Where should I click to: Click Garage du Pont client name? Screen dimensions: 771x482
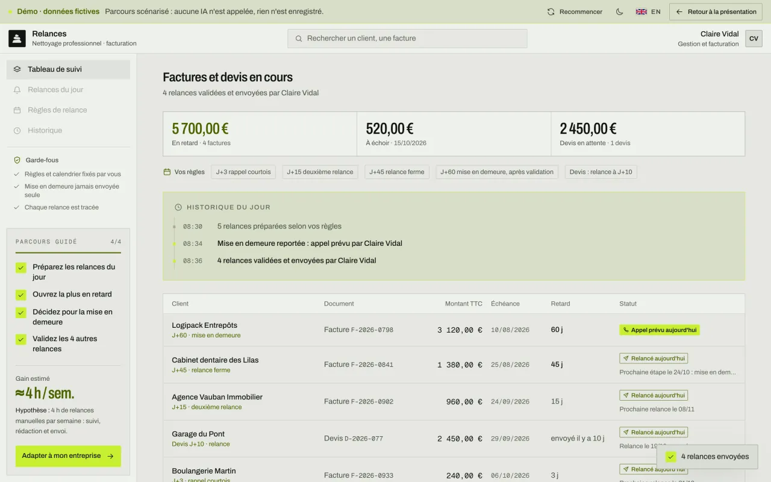point(198,434)
